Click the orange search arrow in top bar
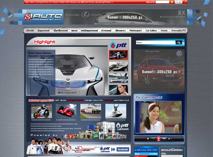 [172, 2]
